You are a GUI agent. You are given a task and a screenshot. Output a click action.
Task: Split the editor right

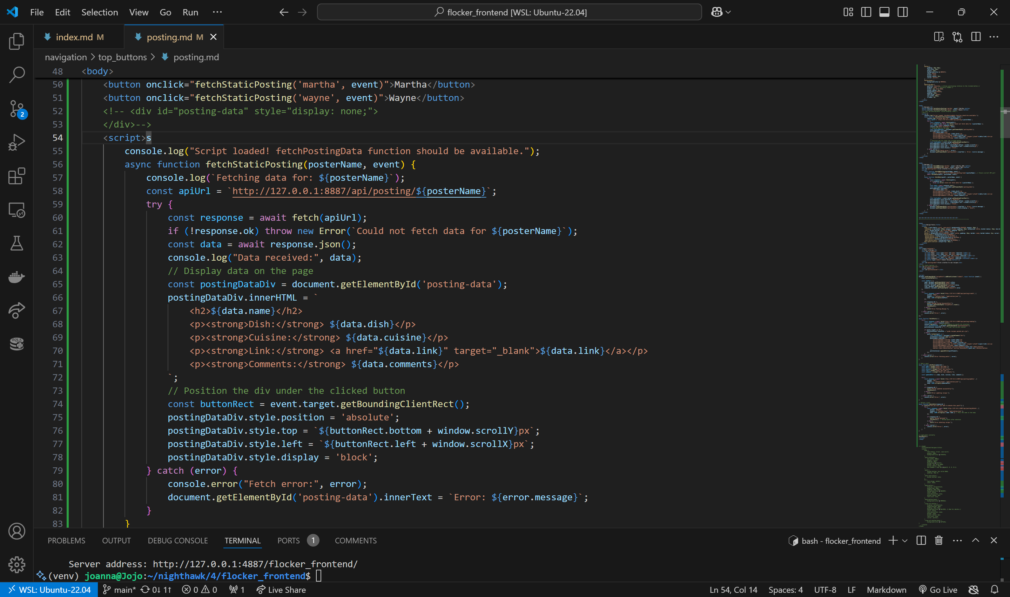coord(976,37)
